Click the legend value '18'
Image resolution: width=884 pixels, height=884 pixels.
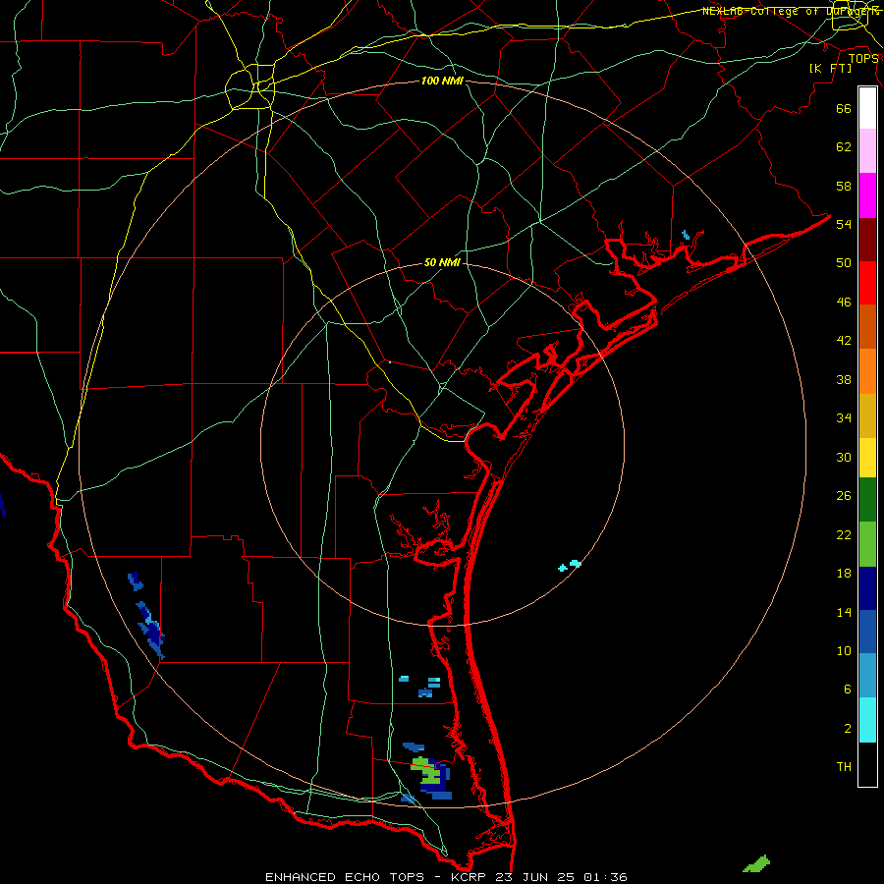tap(844, 574)
